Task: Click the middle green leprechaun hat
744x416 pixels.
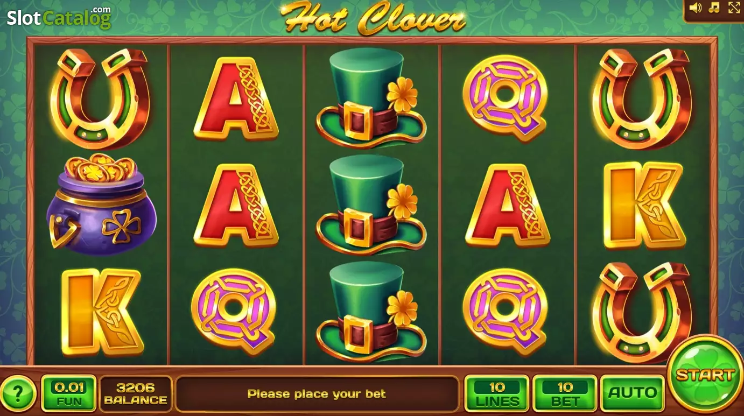Action: tap(371, 204)
